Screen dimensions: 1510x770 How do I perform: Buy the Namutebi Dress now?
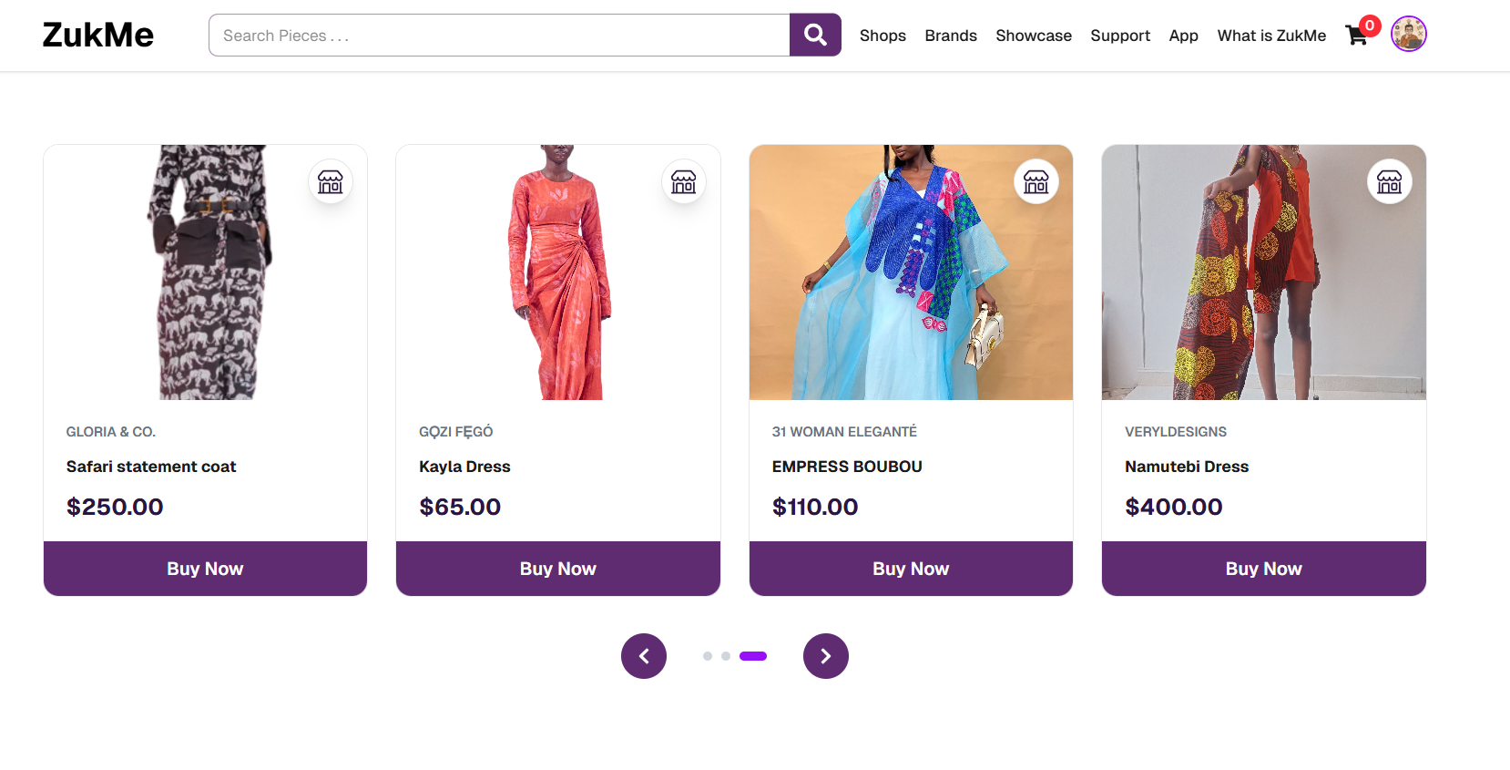pyautogui.click(x=1263, y=569)
